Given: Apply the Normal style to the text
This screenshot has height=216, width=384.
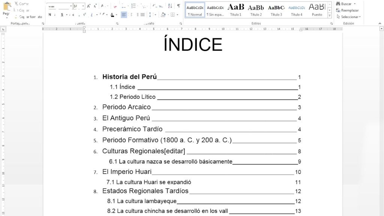Looking at the screenshot, I should (194, 10).
